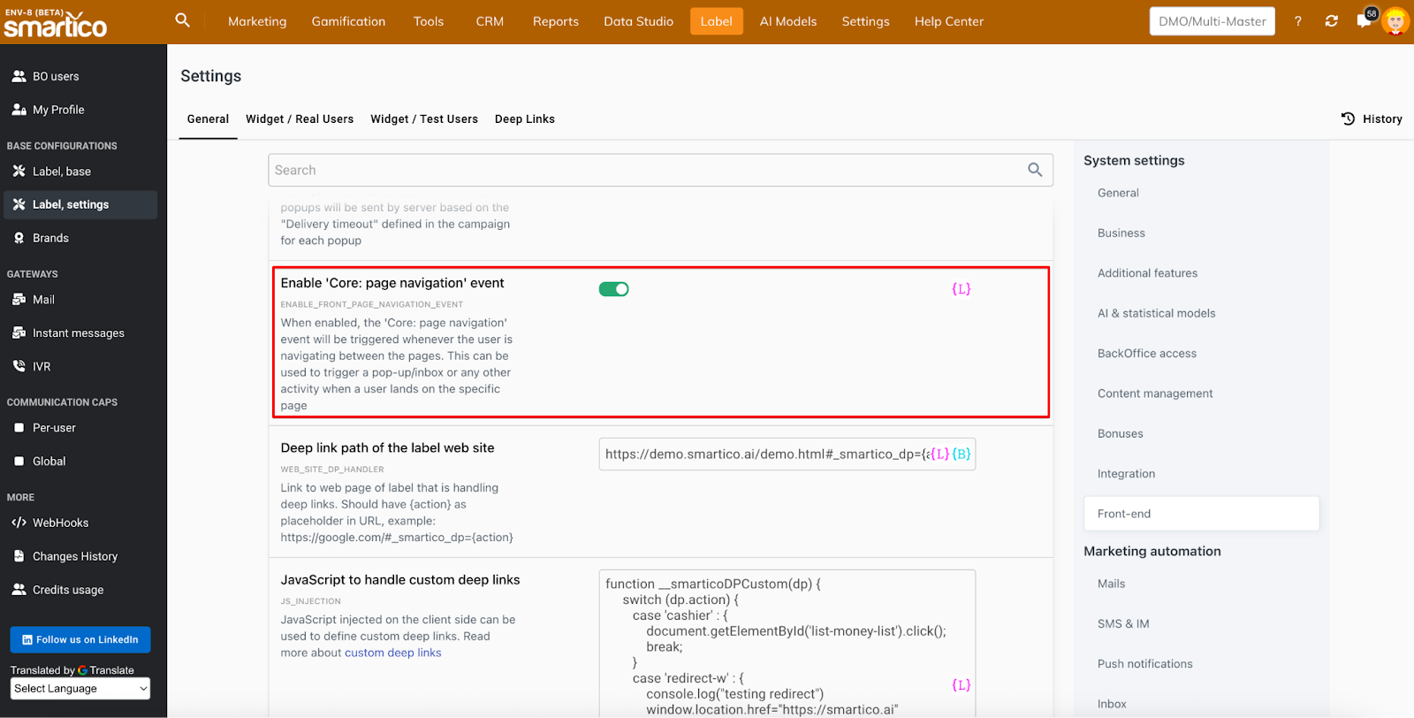Click the help question mark icon
Image resolution: width=1414 pixels, height=718 pixels.
(1297, 21)
